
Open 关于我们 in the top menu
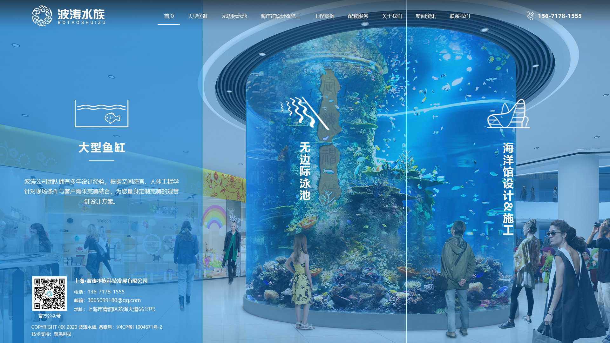pyautogui.click(x=392, y=16)
